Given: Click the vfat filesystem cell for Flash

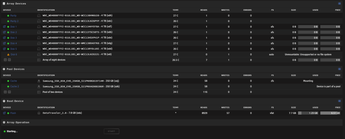Looking at the screenshot, I should coord(272,113).
